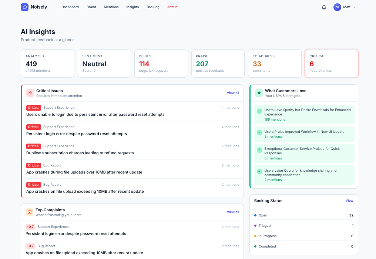The width and height of the screenshot is (376, 259).
Task: Open Top Complaints 'App crashes on file upload' row
Action: (132, 249)
